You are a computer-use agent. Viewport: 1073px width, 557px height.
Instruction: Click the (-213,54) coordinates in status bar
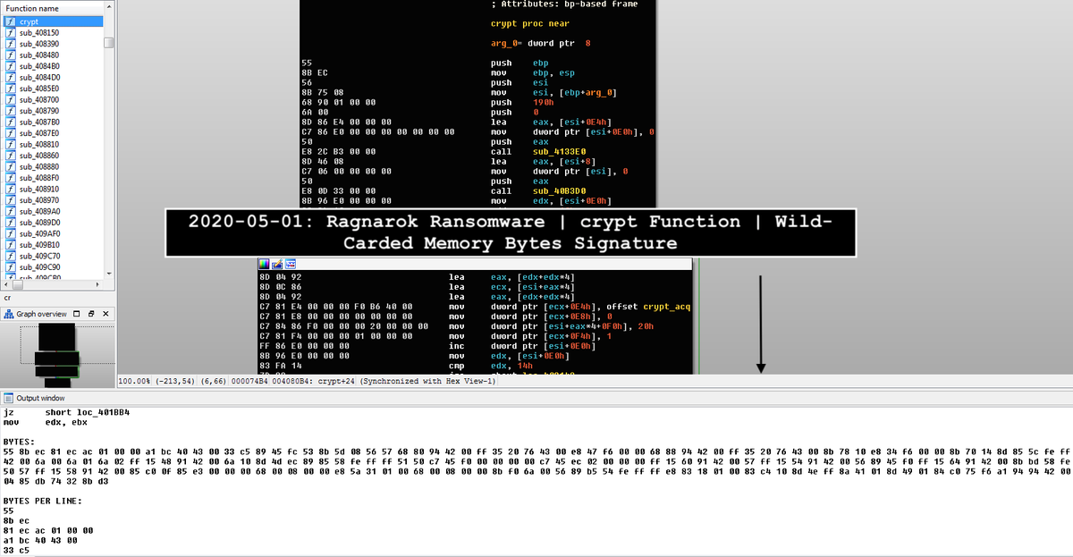pyautogui.click(x=177, y=381)
